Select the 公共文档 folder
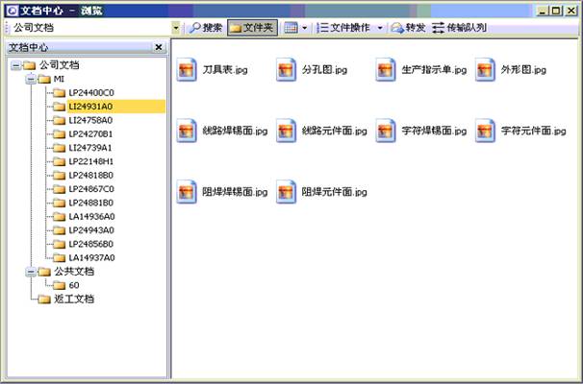583x384 pixels. point(74,272)
